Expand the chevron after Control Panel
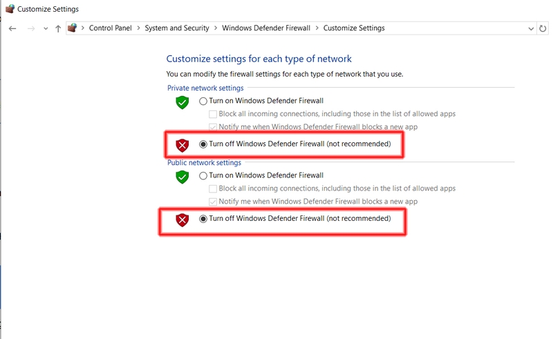The image size is (553, 339). tap(138, 28)
